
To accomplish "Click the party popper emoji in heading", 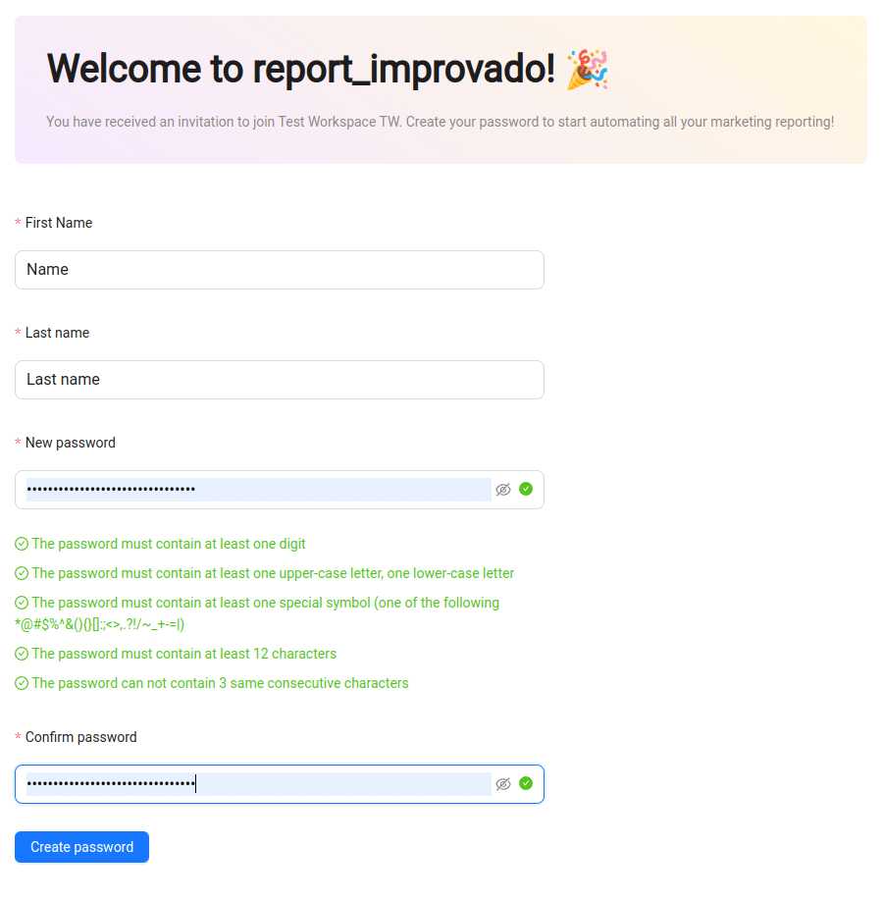I will [588, 70].
